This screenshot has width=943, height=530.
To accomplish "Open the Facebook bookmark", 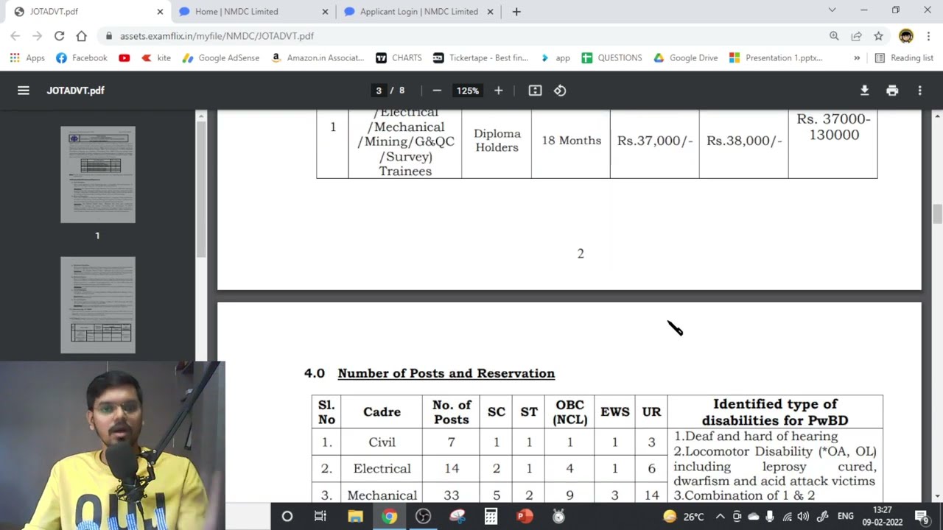I will [82, 58].
